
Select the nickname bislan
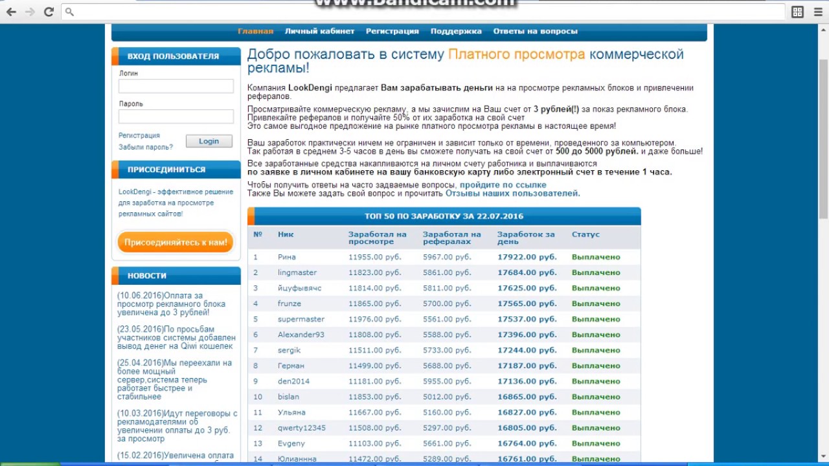point(288,397)
